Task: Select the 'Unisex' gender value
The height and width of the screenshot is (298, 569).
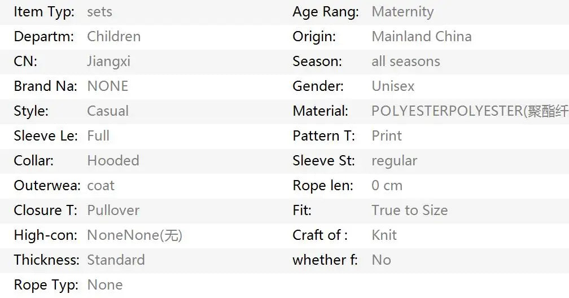Action: point(393,86)
